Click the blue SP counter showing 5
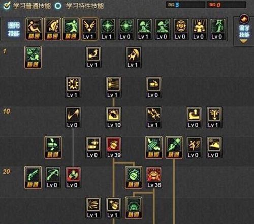 click(x=185, y=5)
